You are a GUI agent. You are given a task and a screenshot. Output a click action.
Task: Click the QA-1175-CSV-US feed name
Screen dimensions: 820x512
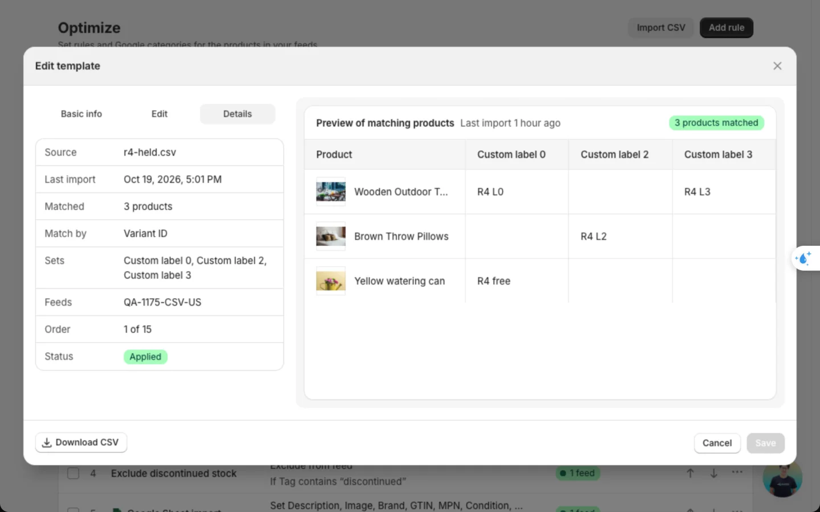pyautogui.click(x=162, y=302)
